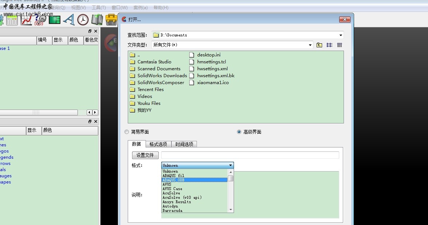428x225 pixels.
Task: Go up one folder level icon
Action: [319, 45]
